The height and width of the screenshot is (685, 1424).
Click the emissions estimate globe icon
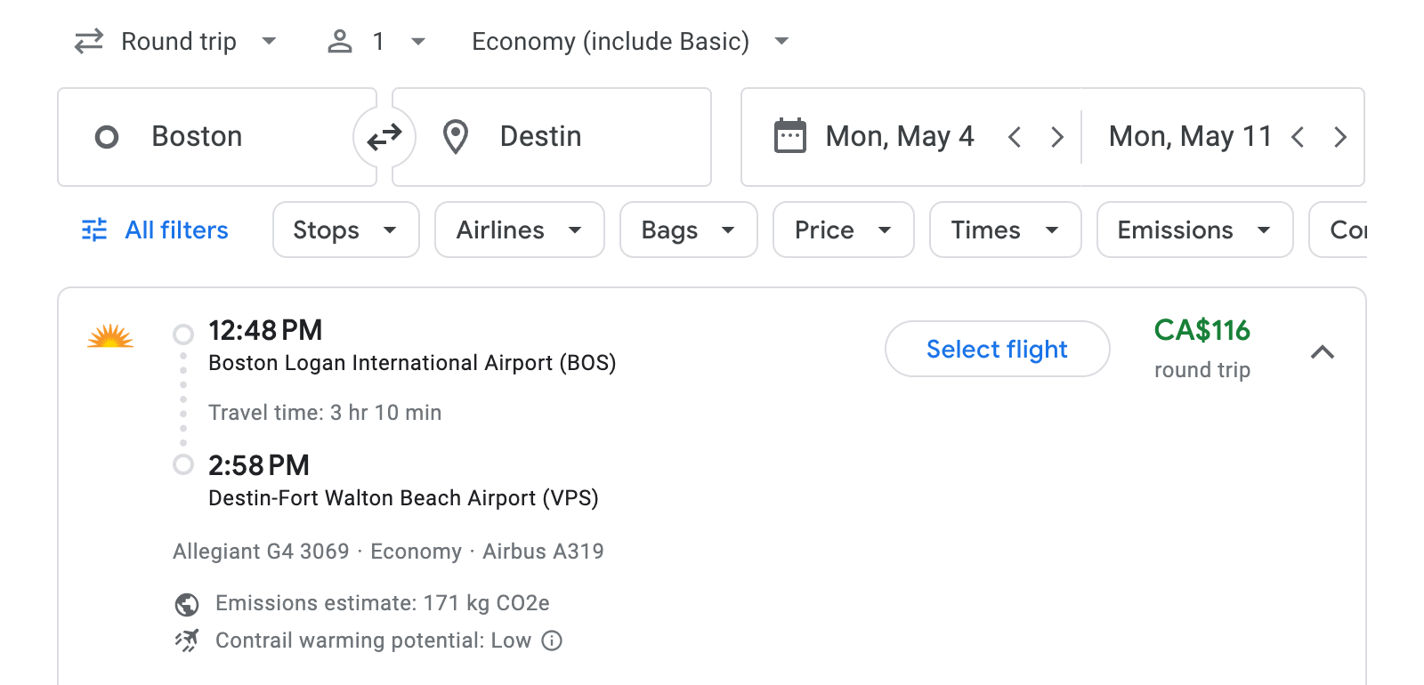pos(185,603)
